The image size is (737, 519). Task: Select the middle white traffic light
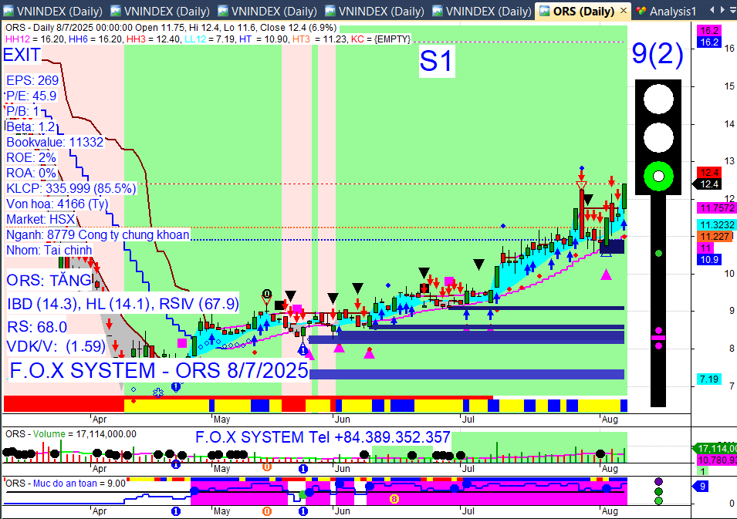pyautogui.click(x=658, y=138)
